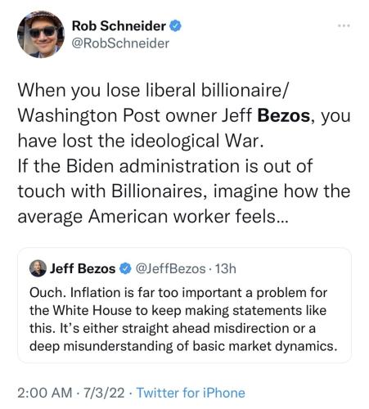Click the Jeff Bezos name in quoted tweet
369x409 pixels.
pyautogui.click(x=83, y=268)
